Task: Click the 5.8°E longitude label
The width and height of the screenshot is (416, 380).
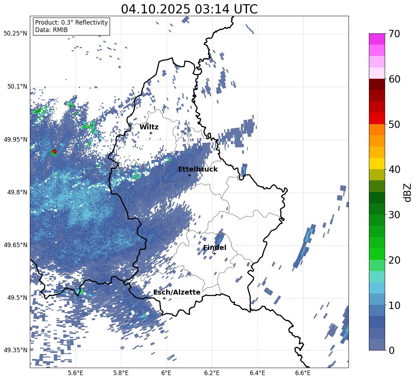Action: pyautogui.click(x=121, y=373)
